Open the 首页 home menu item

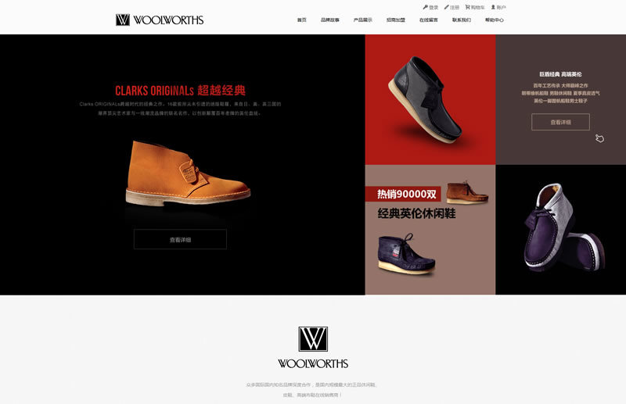click(x=302, y=20)
